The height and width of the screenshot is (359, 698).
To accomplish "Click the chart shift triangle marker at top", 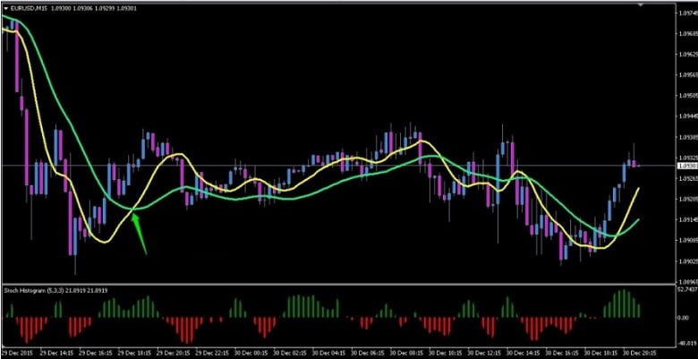I will click(641, 4).
